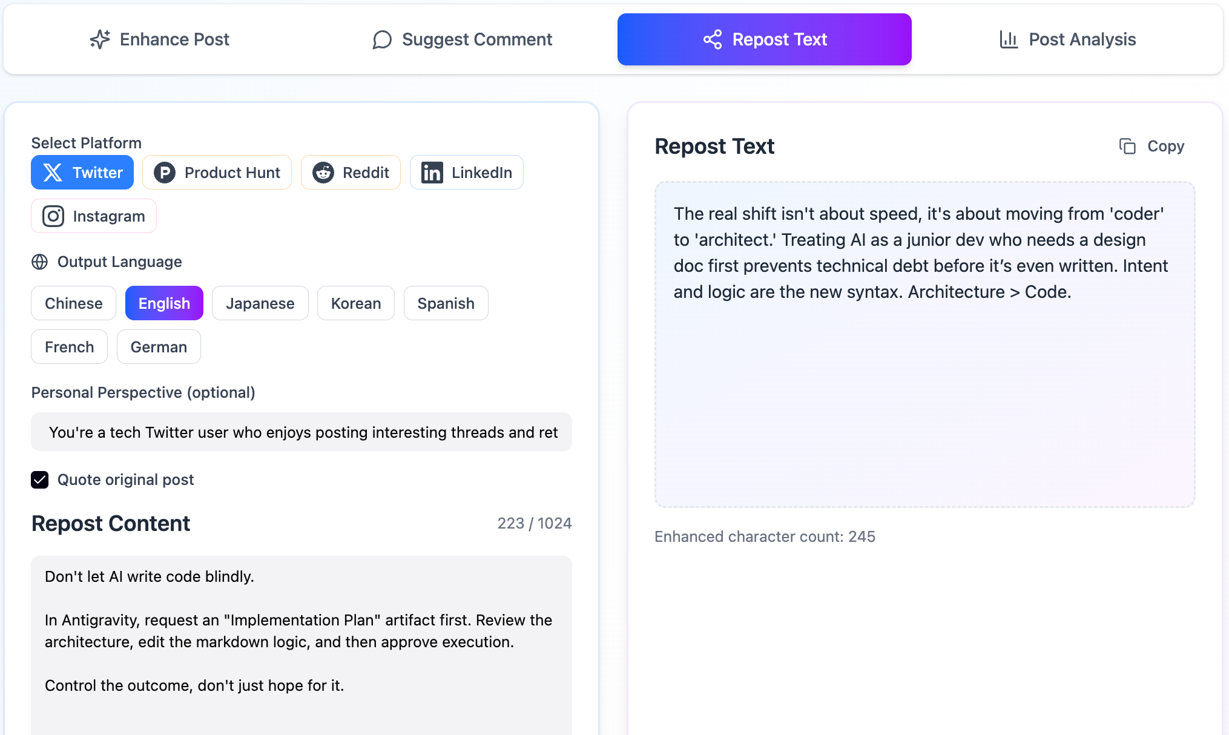
Task: Switch output language to Japanese
Action: (260, 303)
